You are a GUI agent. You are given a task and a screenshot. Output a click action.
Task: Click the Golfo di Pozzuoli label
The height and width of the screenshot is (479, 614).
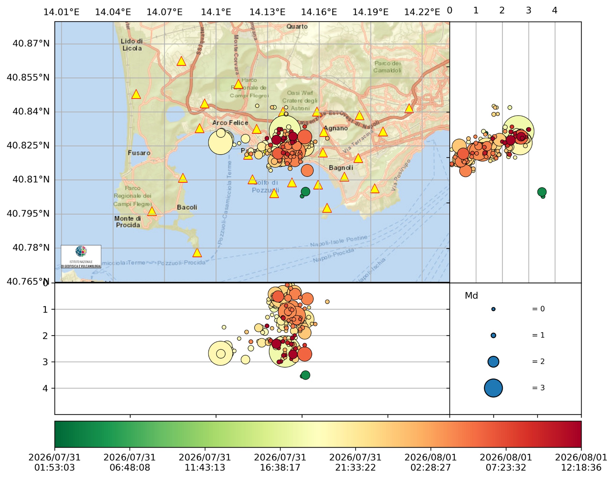coord(266,186)
